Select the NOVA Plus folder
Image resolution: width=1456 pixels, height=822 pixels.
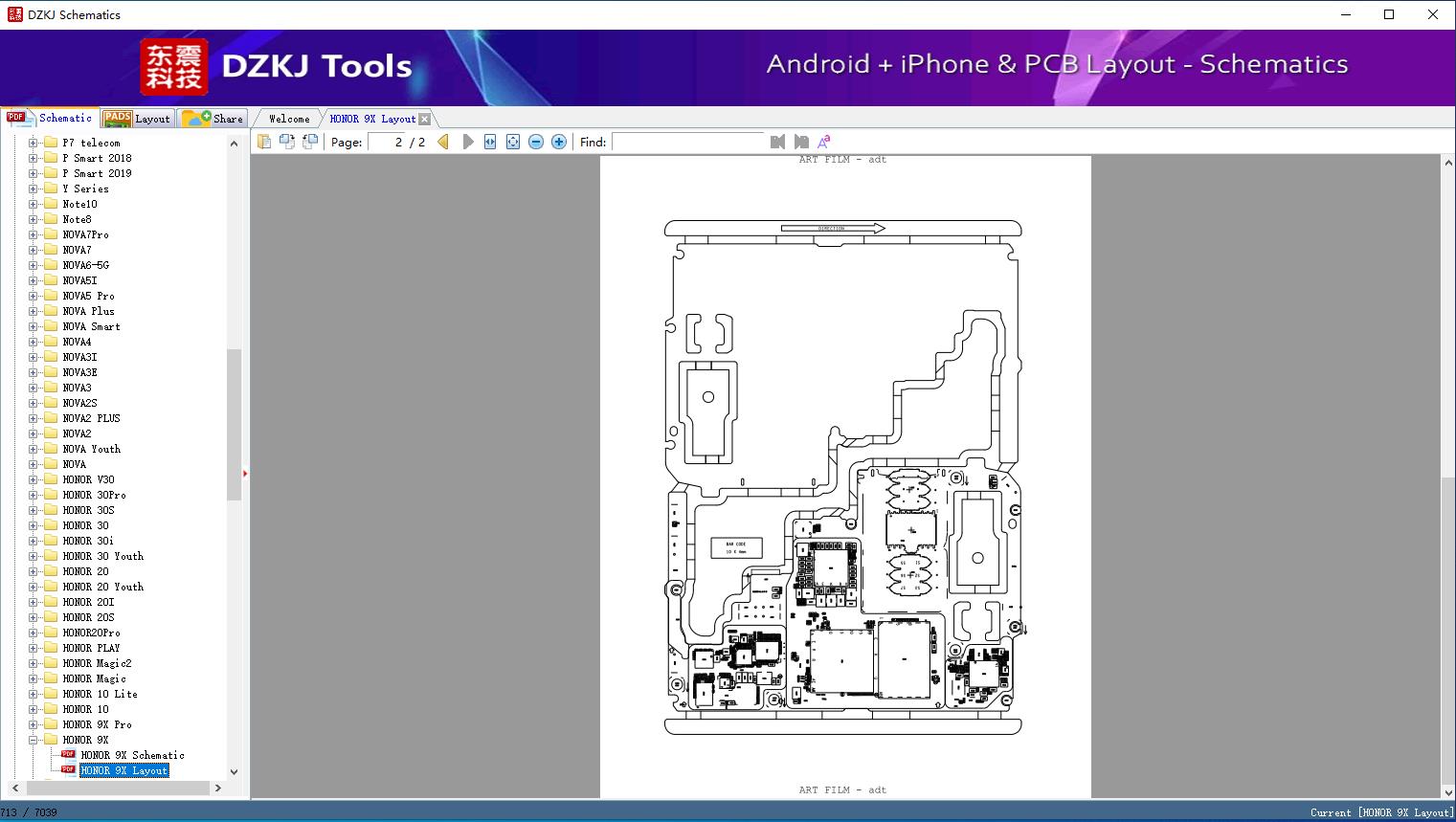(x=88, y=311)
